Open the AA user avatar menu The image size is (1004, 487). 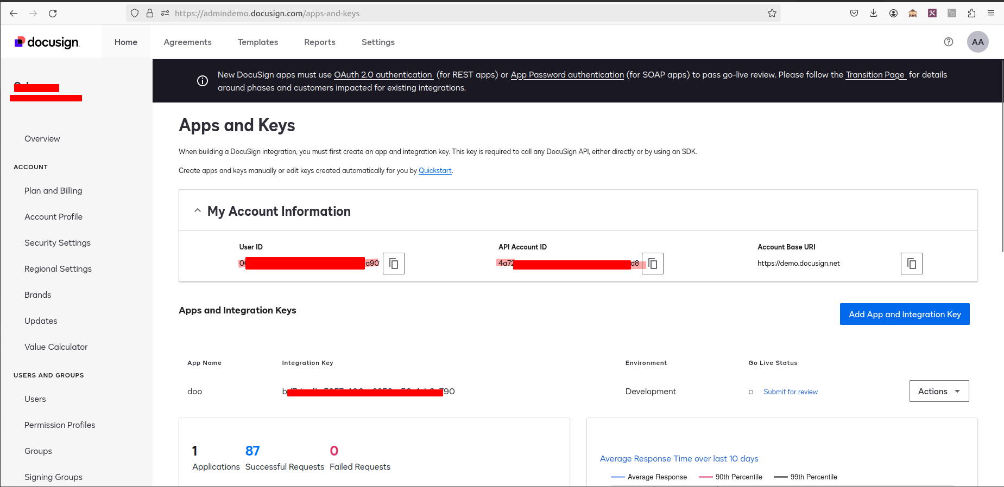pyautogui.click(x=978, y=42)
